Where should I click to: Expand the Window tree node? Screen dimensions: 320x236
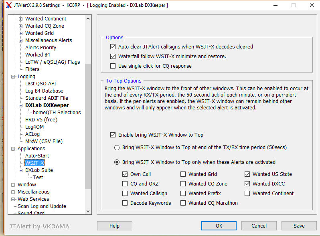click(x=13, y=185)
